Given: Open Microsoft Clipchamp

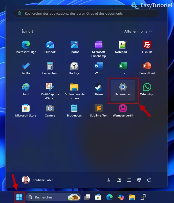Looking at the screenshot, I should click(x=99, y=49).
